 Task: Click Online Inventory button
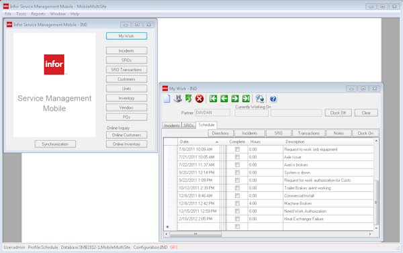click(x=126, y=144)
